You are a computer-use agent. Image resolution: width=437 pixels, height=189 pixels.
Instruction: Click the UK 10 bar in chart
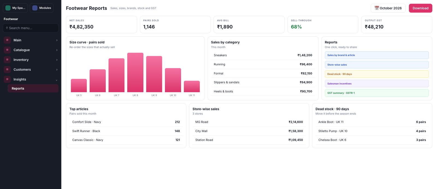pyautogui.click(x=173, y=80)
